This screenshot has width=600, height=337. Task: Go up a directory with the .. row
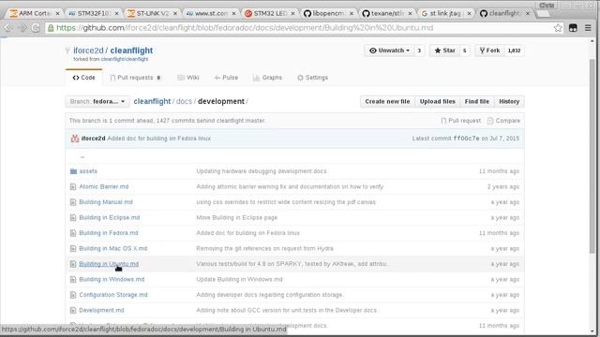pos(82,156)
